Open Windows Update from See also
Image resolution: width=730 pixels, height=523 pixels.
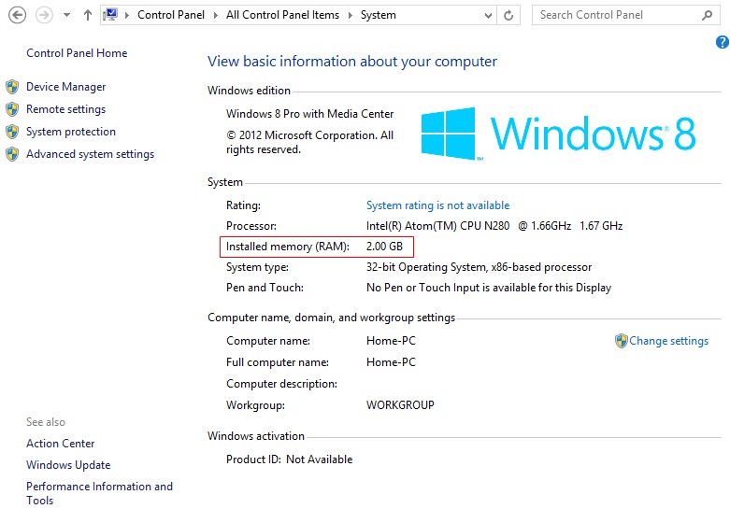point(68,465)
